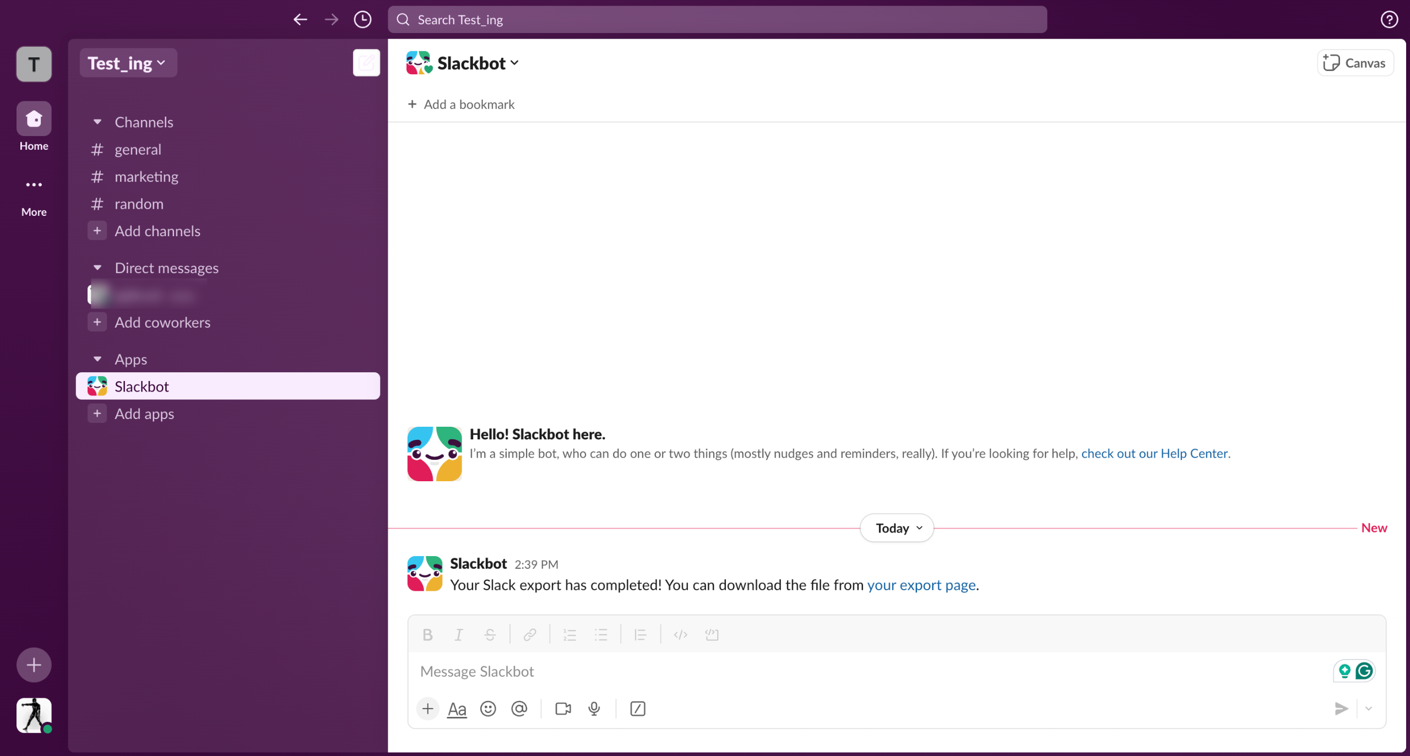Screen dimensions: 1410x756
Task: Open the Today date dropdown
Action: [x=897, y=528]
